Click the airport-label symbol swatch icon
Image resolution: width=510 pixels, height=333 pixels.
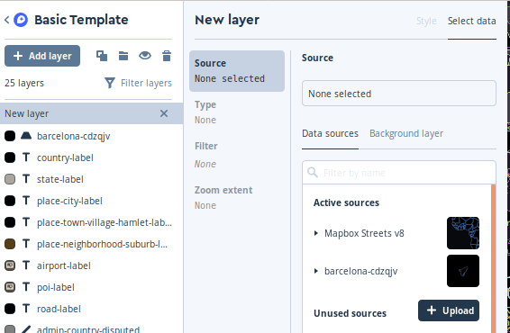10,265
